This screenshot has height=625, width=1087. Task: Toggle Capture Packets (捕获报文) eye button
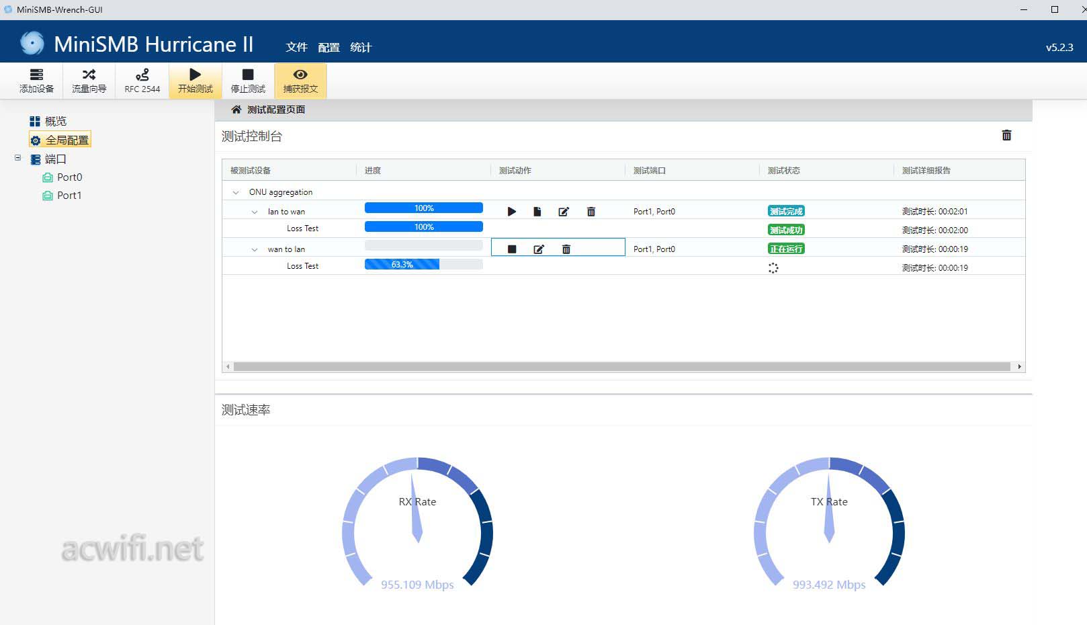point(300,81)
